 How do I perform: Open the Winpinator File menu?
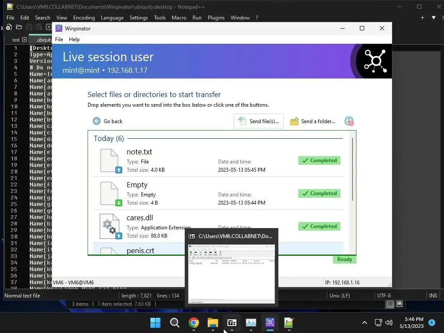tap(59, 39)
